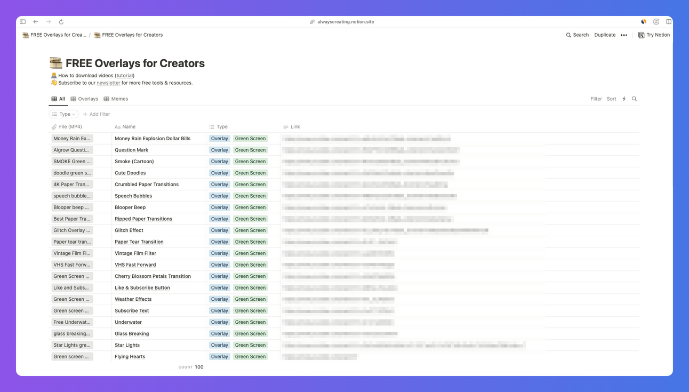Viewport: 689px width, 392px height.
Task: Reload the page with refresh icon
Action: (61, 22)
